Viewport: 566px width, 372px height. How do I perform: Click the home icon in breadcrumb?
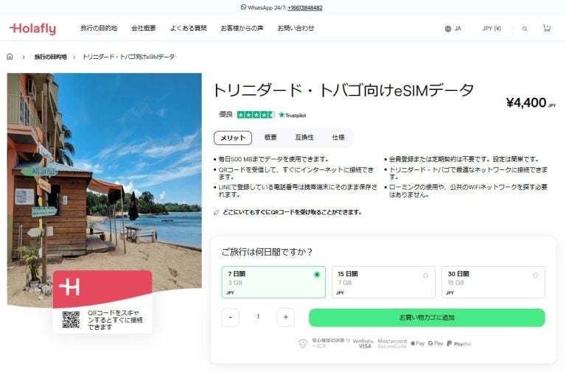pos(10,57)
